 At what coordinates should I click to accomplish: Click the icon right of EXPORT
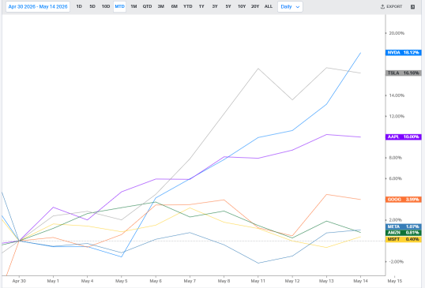[412, 7]
